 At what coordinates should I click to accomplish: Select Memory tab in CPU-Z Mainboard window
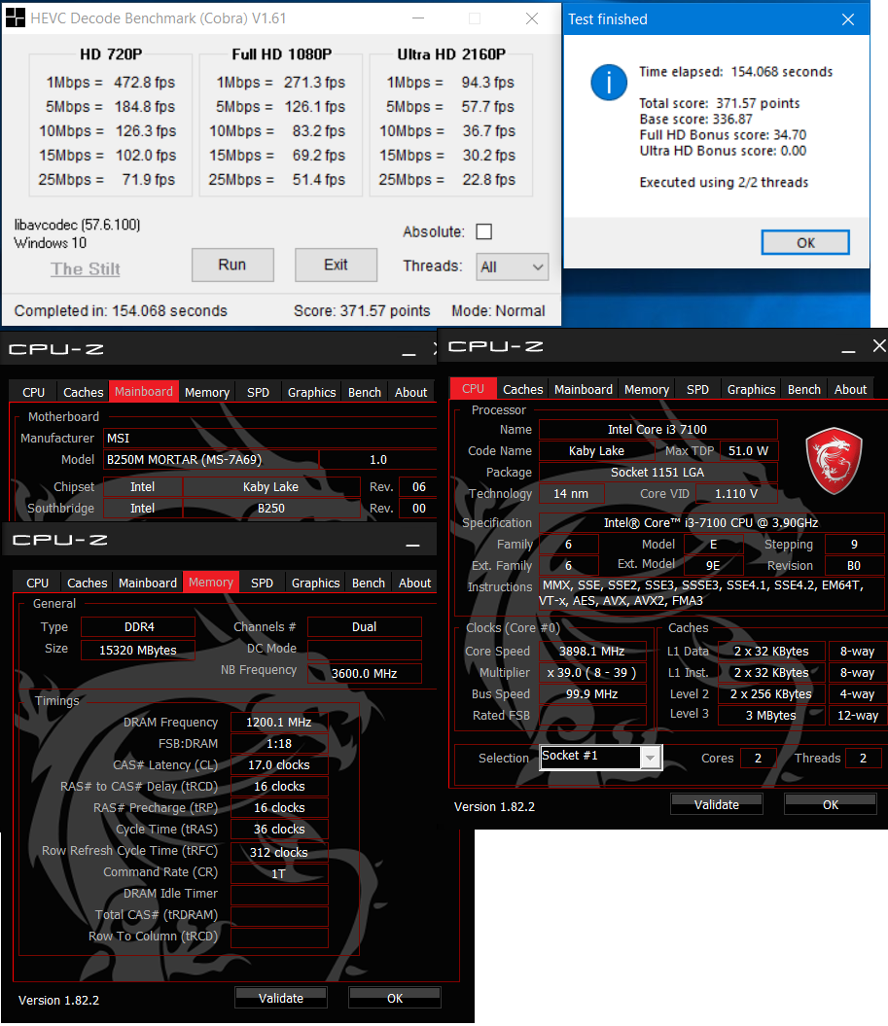207,392
